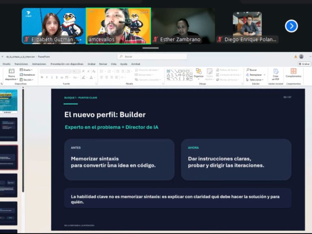The image size is (312, 234).
Task: Select the second slide thumbnail
Action: [x=9, y=129]
